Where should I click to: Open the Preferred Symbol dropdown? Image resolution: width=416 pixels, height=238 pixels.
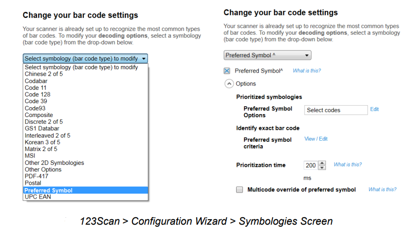[267, 55]
